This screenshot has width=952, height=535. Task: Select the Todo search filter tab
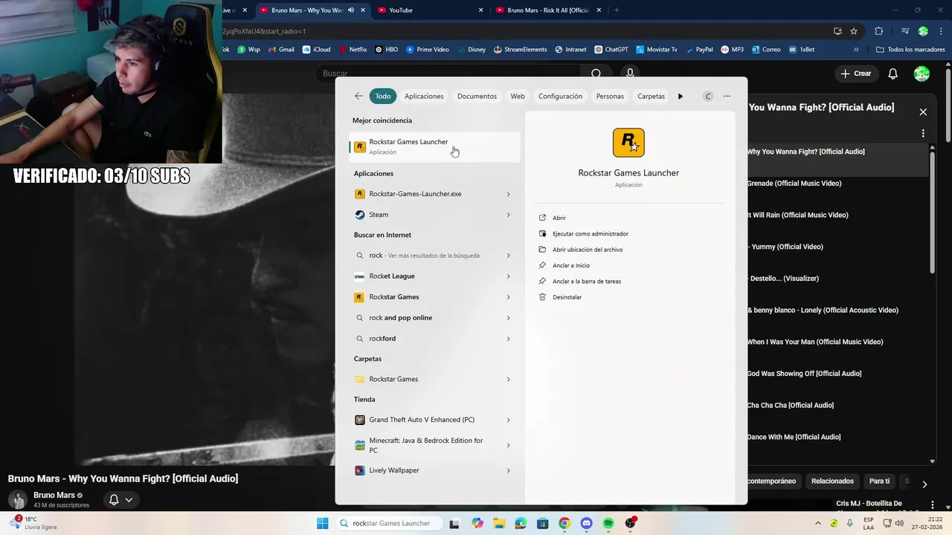383,96
